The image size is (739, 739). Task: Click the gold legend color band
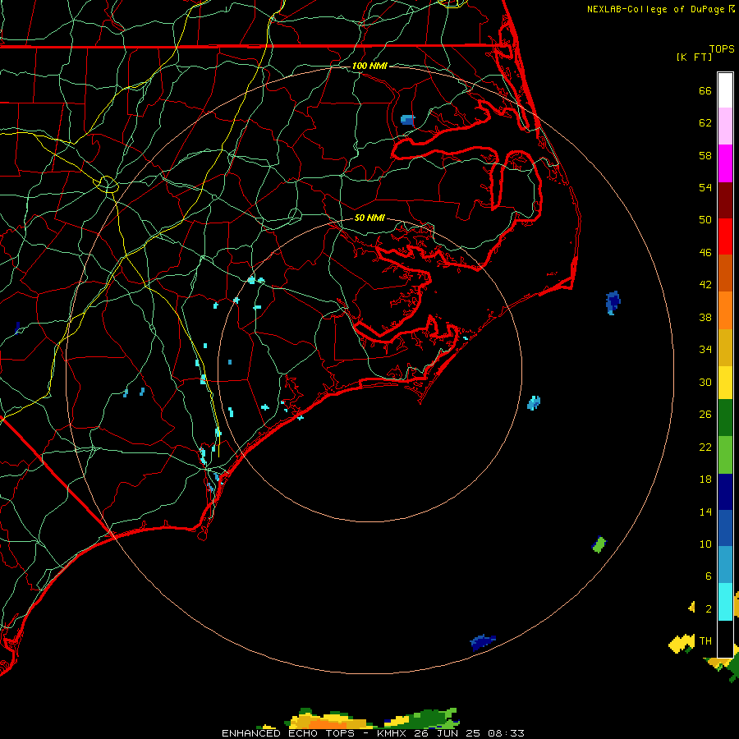point(725,347)
